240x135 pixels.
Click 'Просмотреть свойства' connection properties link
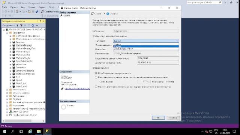(77, 88)
